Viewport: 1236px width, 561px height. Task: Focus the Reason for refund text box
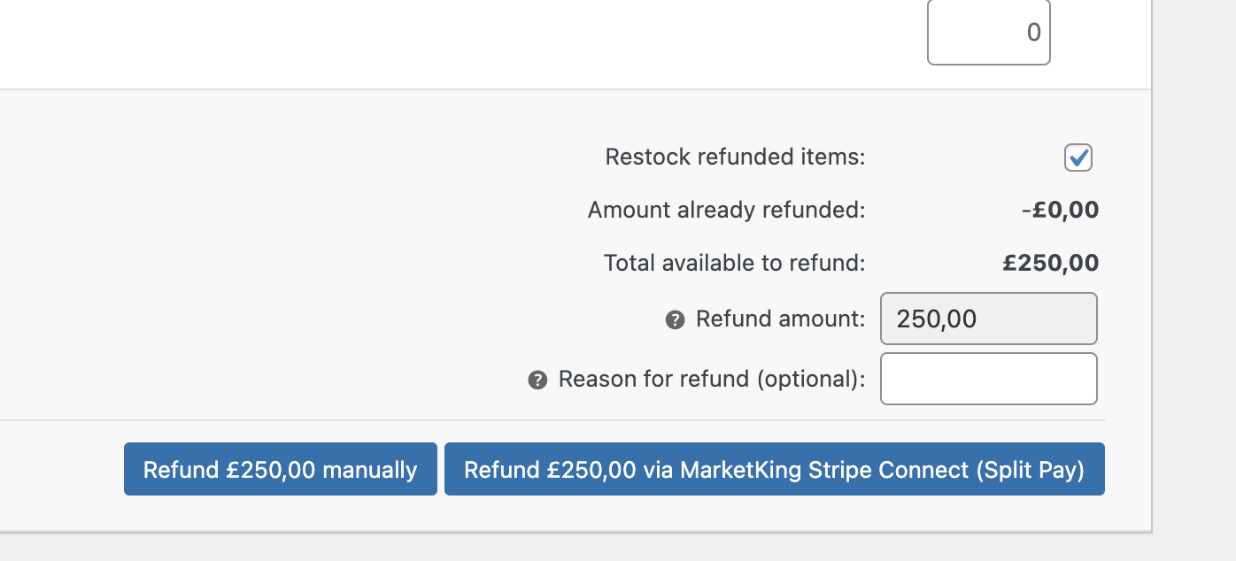click(989, 379)
